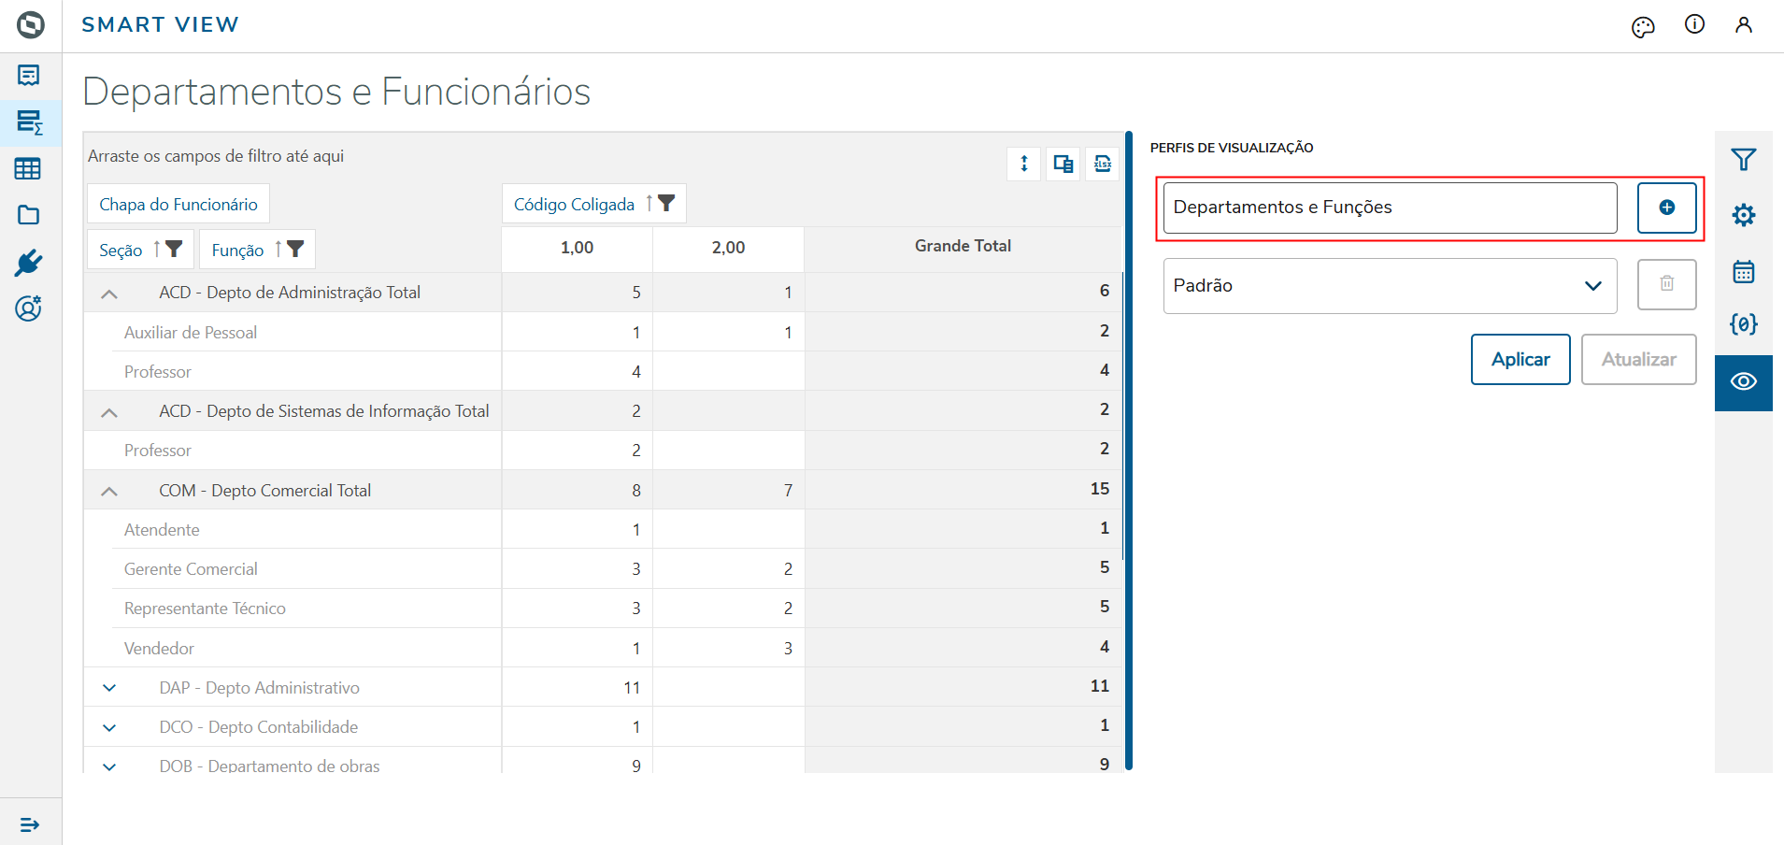Click the theme palette icon
Image resolution: width=1784 pixels, height=845 pixels.
coord(1643,27)
